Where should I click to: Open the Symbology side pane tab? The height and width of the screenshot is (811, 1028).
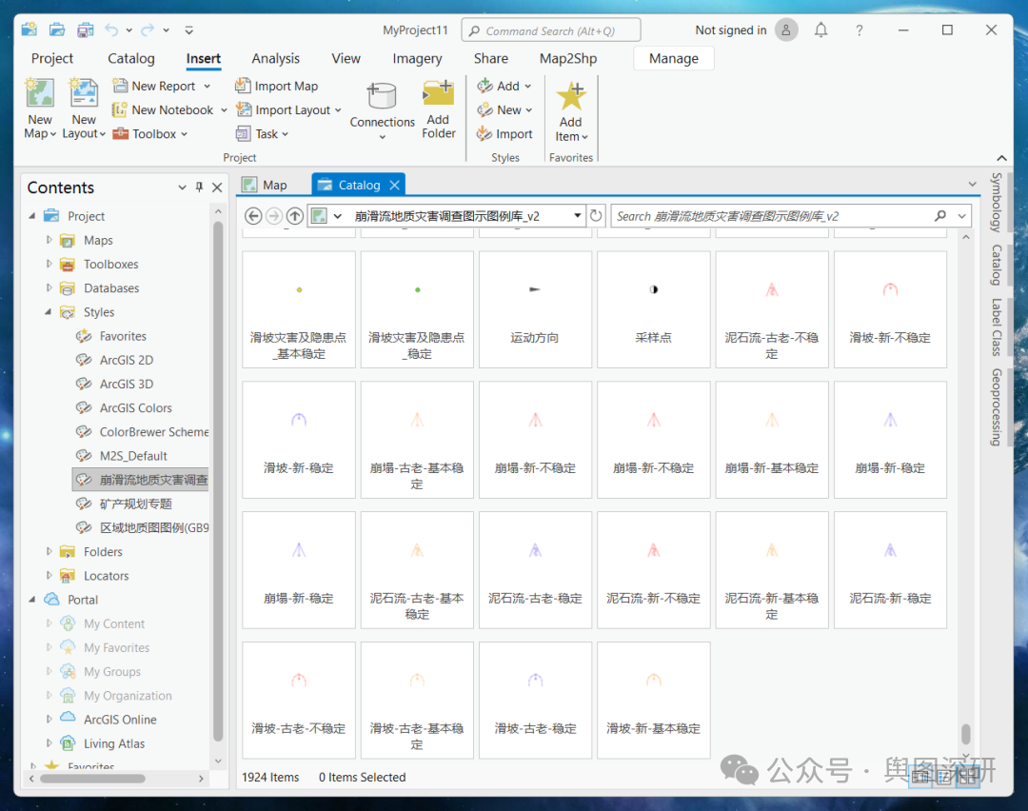click(x=997, y=203)
